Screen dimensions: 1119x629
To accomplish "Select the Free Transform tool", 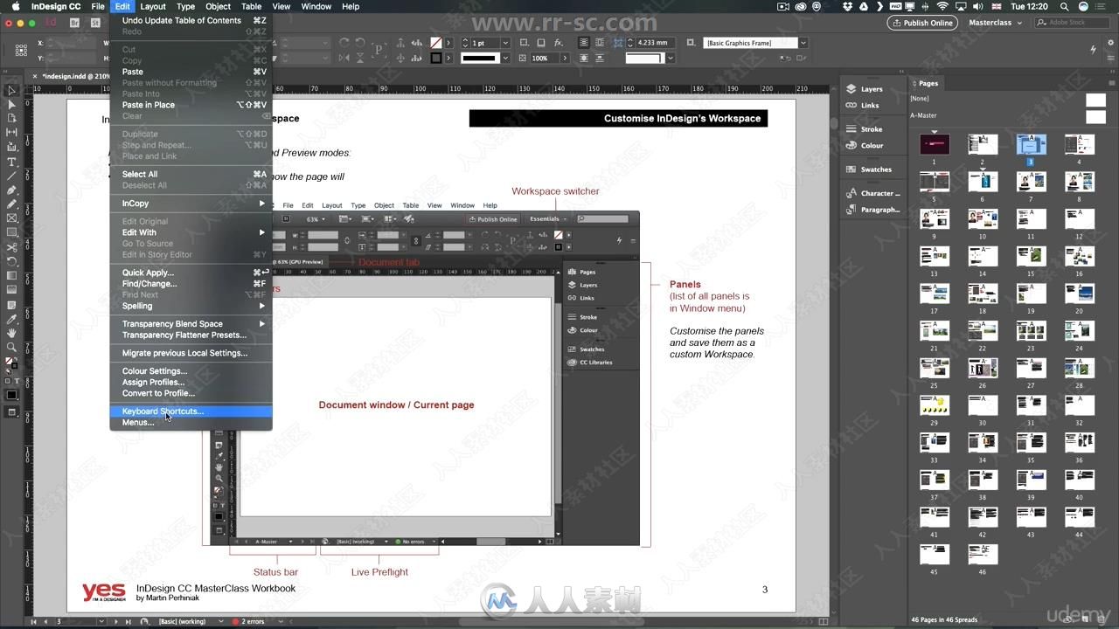I will (11, 261).
